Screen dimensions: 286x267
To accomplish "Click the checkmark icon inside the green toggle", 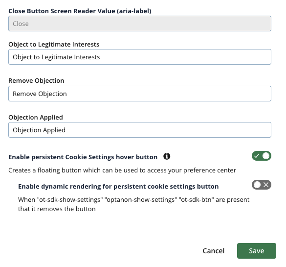I will 257,156.
